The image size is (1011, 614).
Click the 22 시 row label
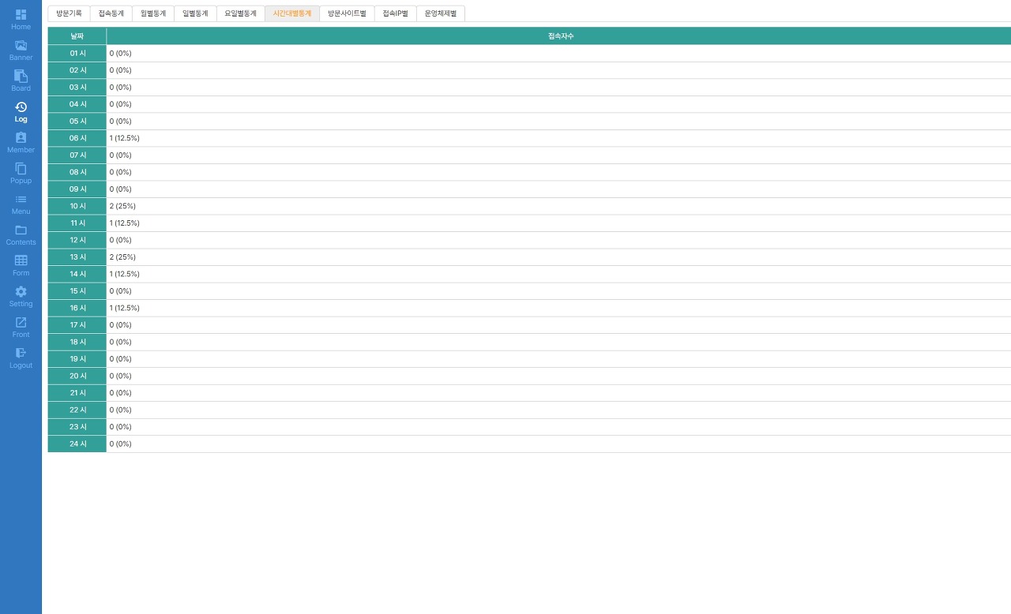click(77, 410)
